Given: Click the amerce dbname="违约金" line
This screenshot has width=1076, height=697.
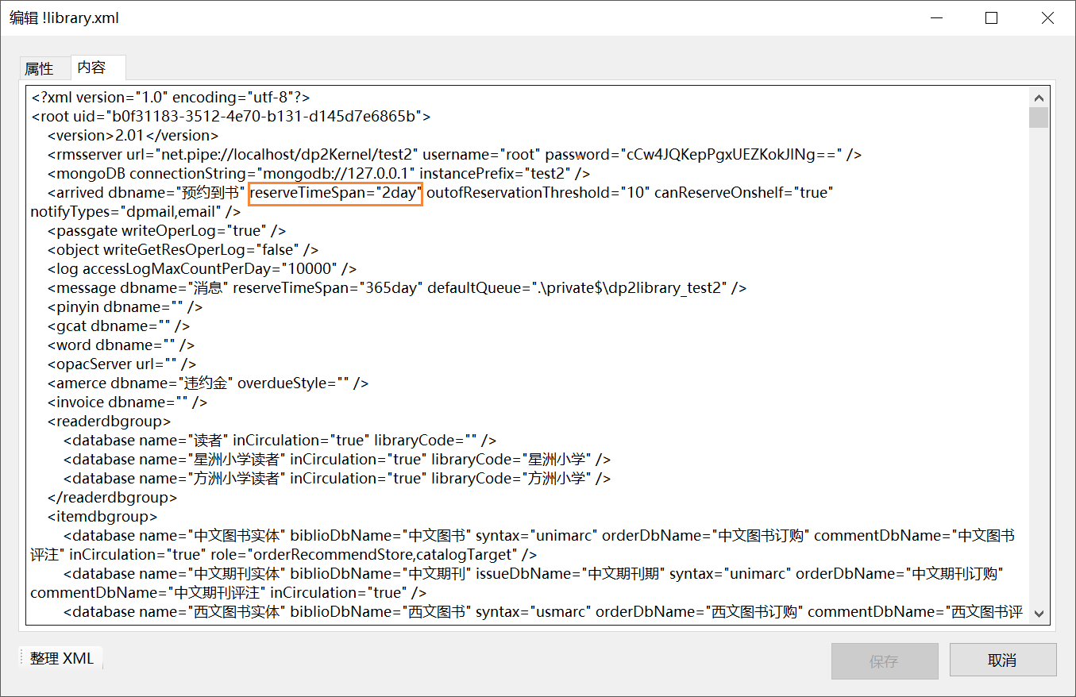Looking at the screenshot, I should (207, 383).
